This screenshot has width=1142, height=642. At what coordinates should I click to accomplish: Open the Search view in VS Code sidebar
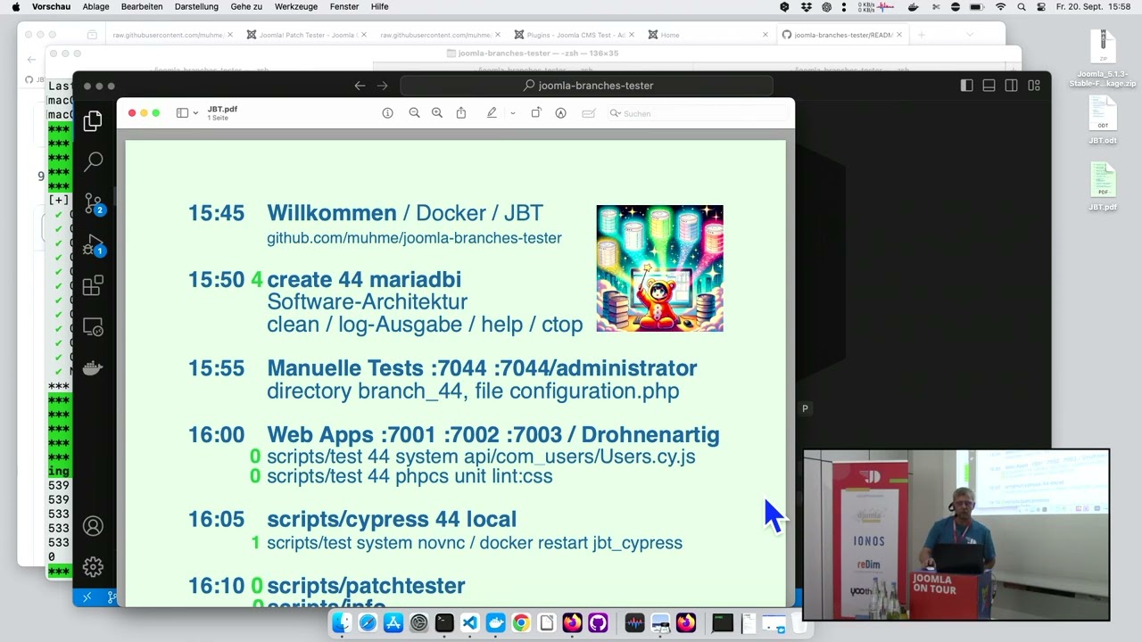93,161
